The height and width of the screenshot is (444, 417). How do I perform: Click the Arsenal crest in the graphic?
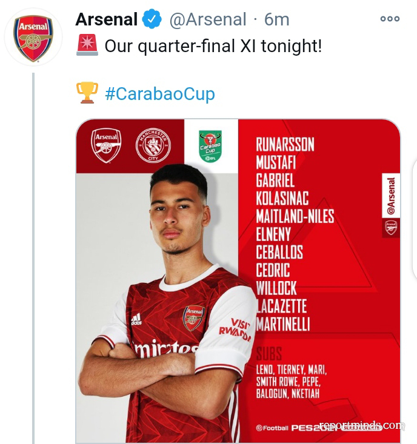[106, 145]
